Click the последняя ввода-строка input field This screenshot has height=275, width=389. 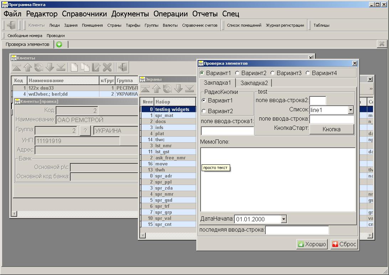(x=297, y=230)
